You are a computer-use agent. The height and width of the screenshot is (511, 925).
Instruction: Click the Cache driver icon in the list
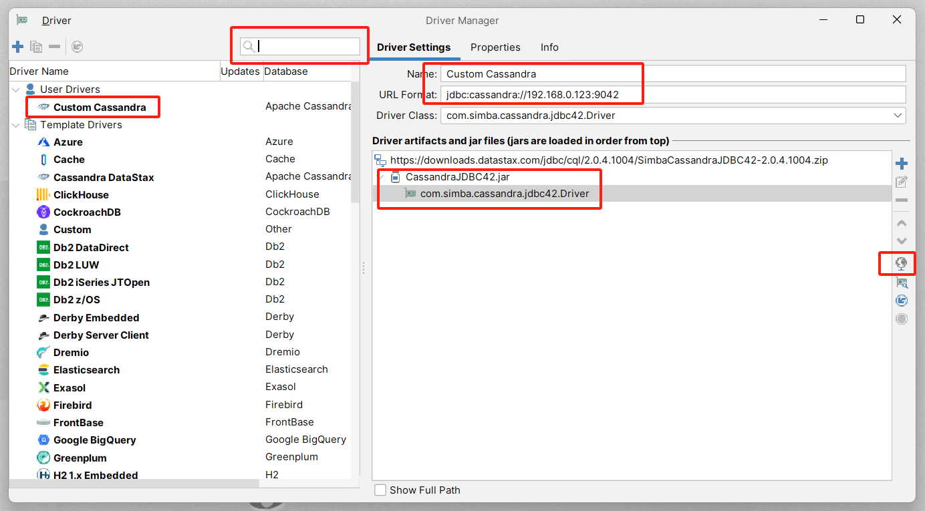click(43, 160)
